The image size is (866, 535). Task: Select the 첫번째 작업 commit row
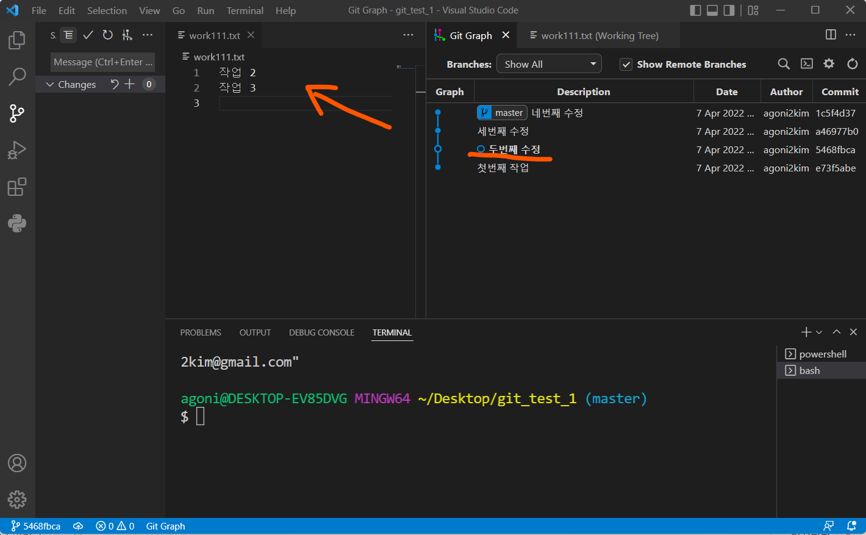646,168
